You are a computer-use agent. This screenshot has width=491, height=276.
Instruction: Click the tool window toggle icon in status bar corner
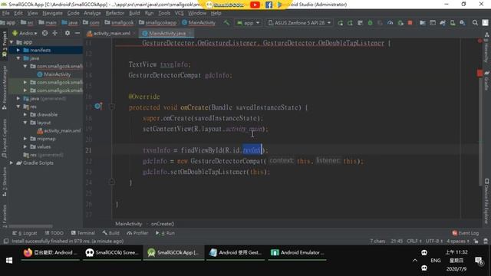(x=5, y=242)
